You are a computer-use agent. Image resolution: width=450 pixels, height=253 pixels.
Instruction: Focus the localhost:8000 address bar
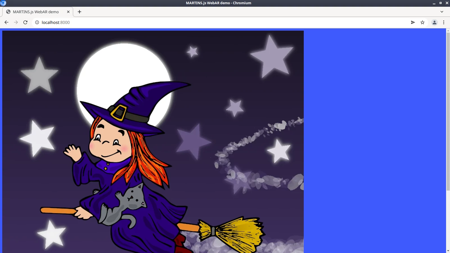click(197, 22)
